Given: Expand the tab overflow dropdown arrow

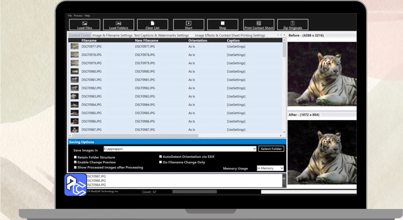Looking at the screenshot, I should pos(284,35).
